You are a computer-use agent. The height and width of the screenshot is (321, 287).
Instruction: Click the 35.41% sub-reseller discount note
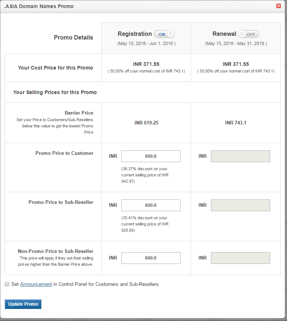click(x=145, y=224)
